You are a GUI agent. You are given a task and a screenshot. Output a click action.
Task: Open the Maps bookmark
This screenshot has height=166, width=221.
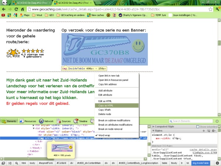click(25, 15)
